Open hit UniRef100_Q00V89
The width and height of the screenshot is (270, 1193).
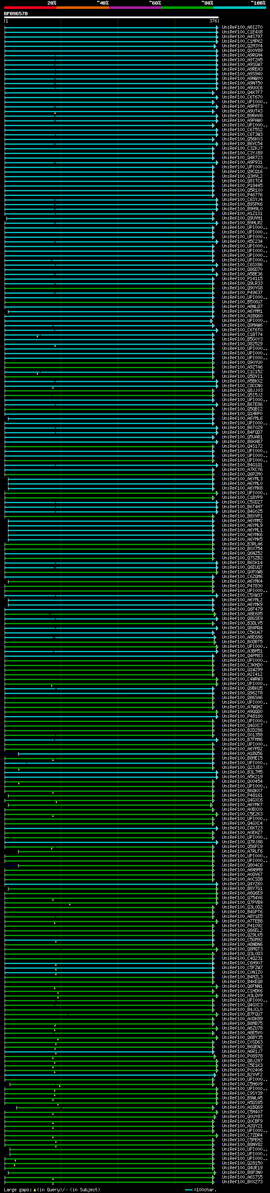pyautogui.click(x=242, y=50)
